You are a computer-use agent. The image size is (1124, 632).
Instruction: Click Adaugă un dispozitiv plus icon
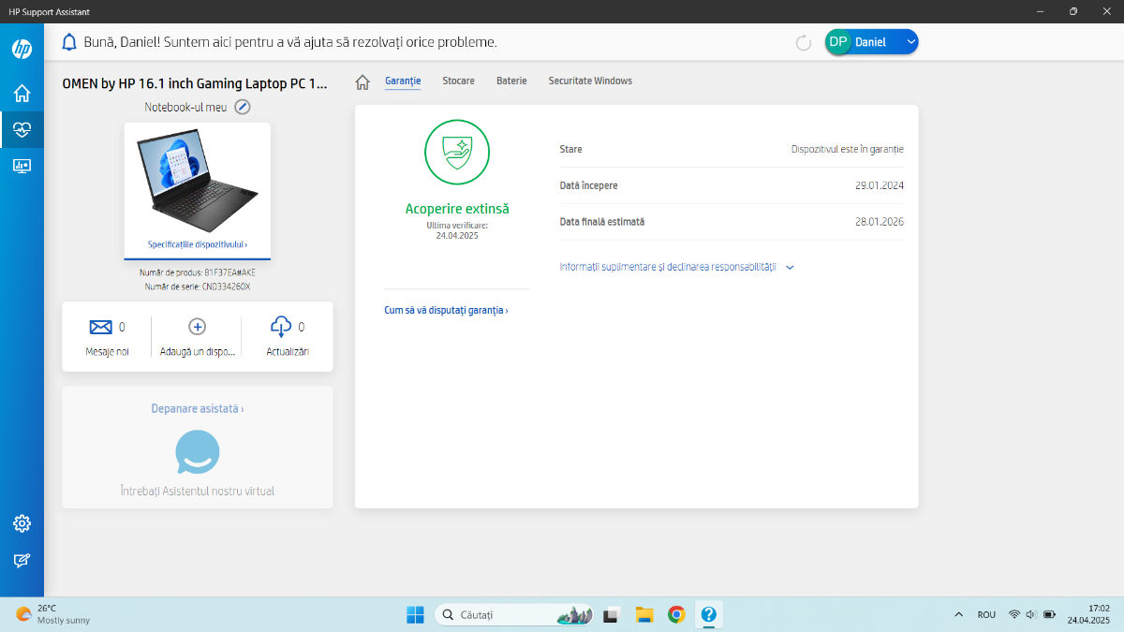pyautogui.click(x=197, y=327)
